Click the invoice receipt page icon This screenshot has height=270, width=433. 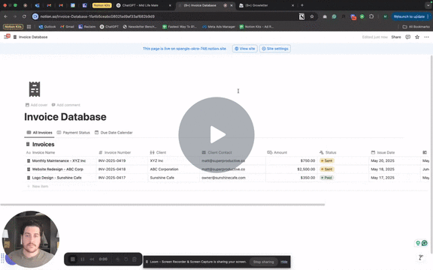click(35, 89)
